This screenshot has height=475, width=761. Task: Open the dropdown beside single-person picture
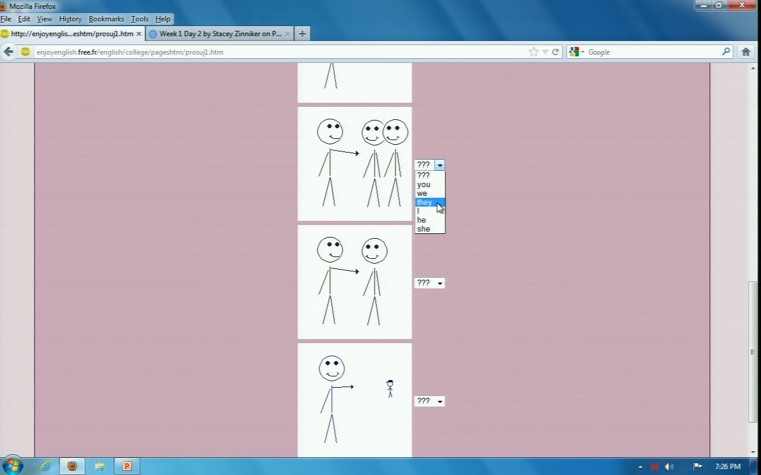(x=429, y=283)
